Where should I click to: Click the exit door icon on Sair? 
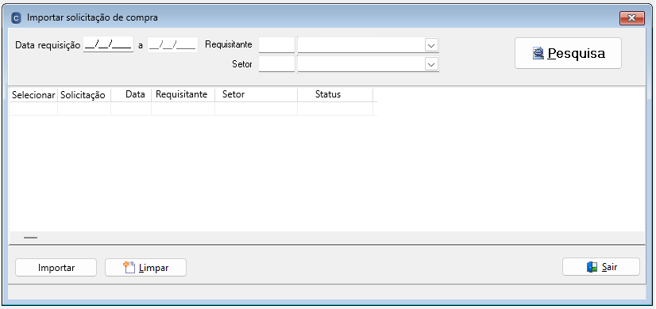[592, 267]
